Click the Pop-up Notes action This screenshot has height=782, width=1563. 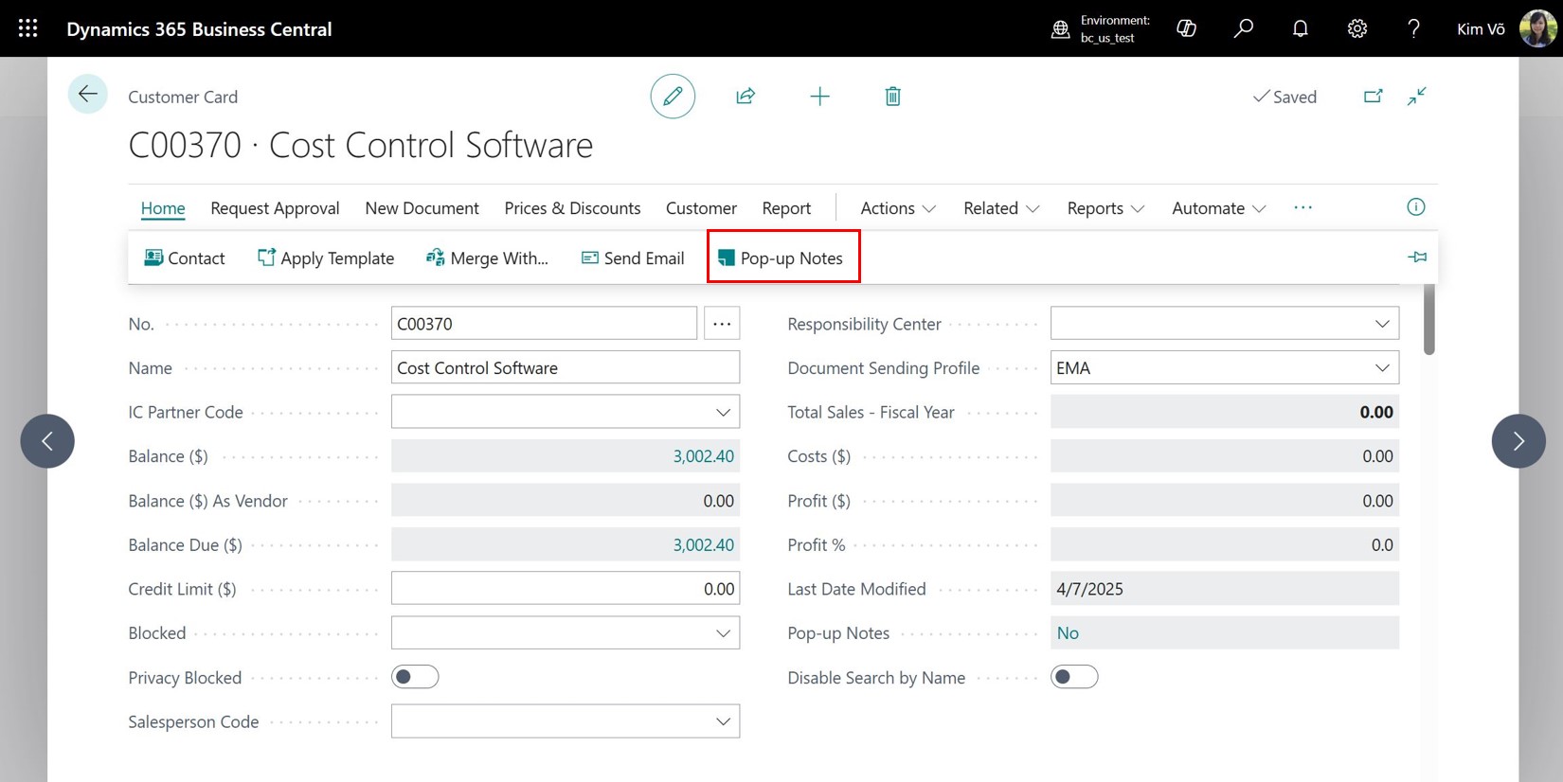point(781,258)
